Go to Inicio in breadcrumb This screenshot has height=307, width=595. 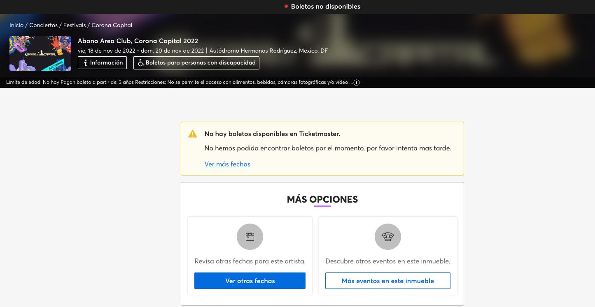point(16,25)
